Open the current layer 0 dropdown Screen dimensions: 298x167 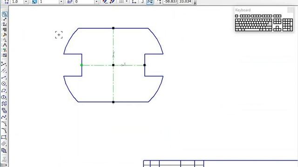pyautogui.click(x=96, y=2)
